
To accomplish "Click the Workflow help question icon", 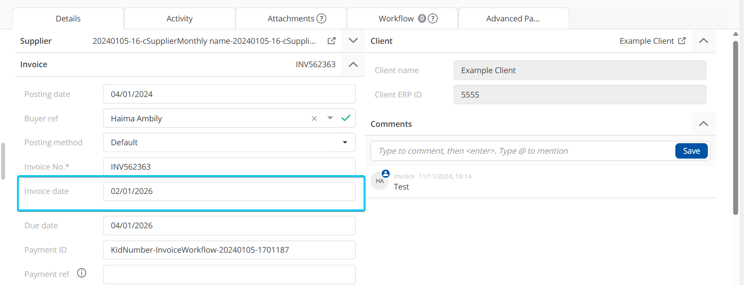I will (x=433, y=18).
